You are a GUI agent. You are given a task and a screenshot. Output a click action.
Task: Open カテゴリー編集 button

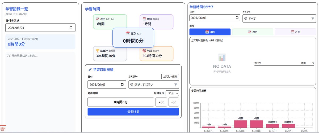tap(170, 77)
